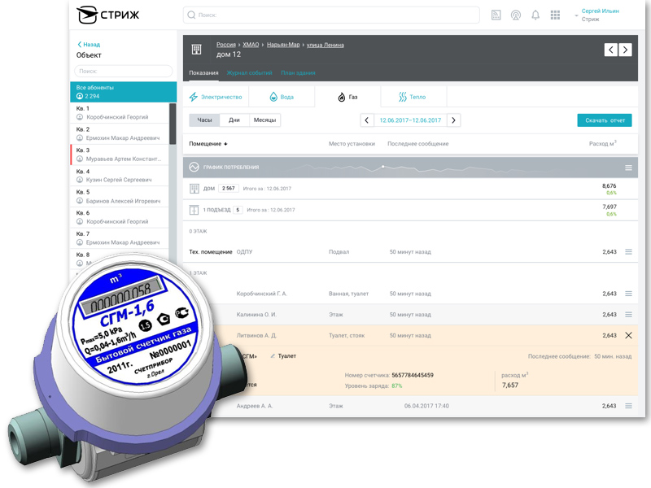Click the sidebar scrollbar thumb
This screenshot has height=488, width=651.
[173, 124]
